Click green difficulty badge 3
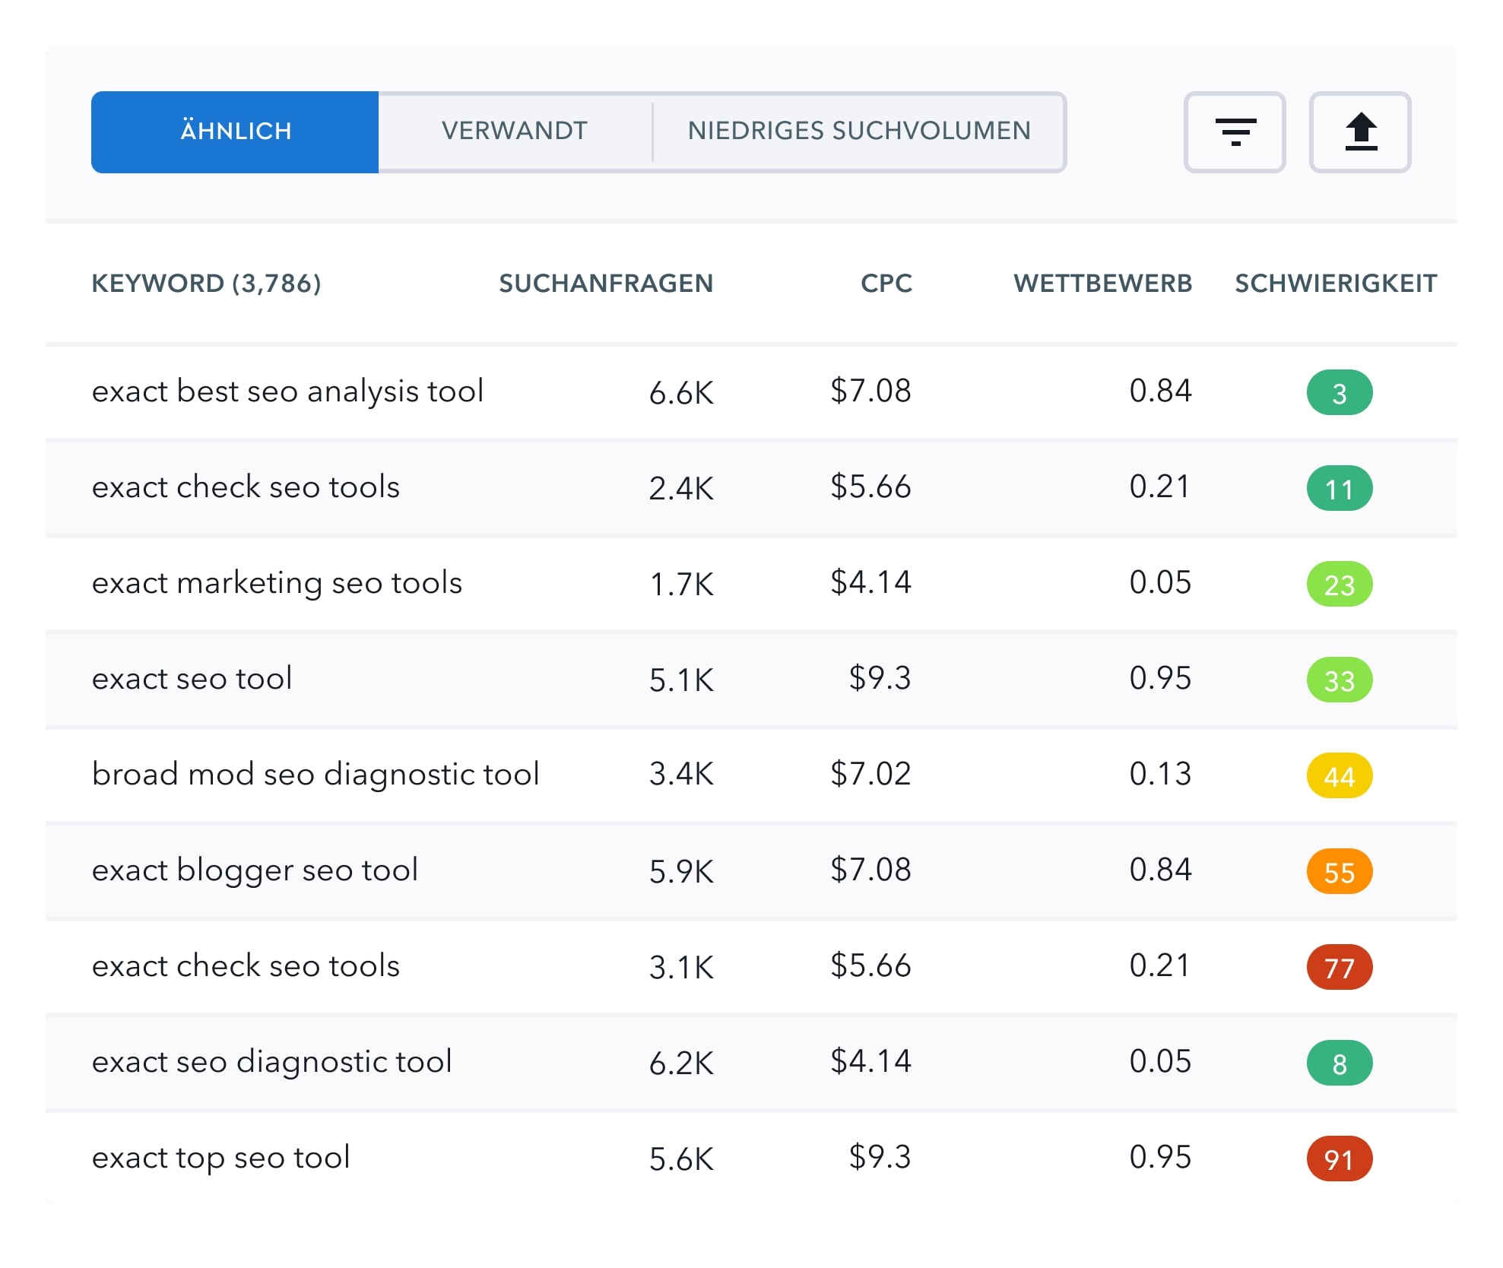 click(1339, 393)
